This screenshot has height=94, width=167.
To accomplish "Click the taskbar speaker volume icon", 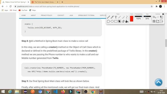I will pyautogui.click(x=154, y=92).
